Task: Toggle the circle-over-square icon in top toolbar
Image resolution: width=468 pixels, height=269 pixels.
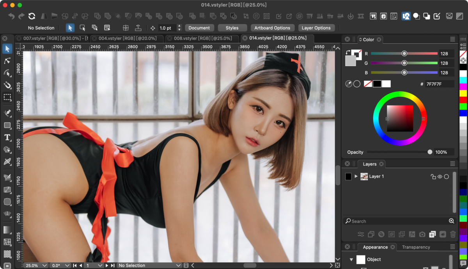Action: point(417,16)
